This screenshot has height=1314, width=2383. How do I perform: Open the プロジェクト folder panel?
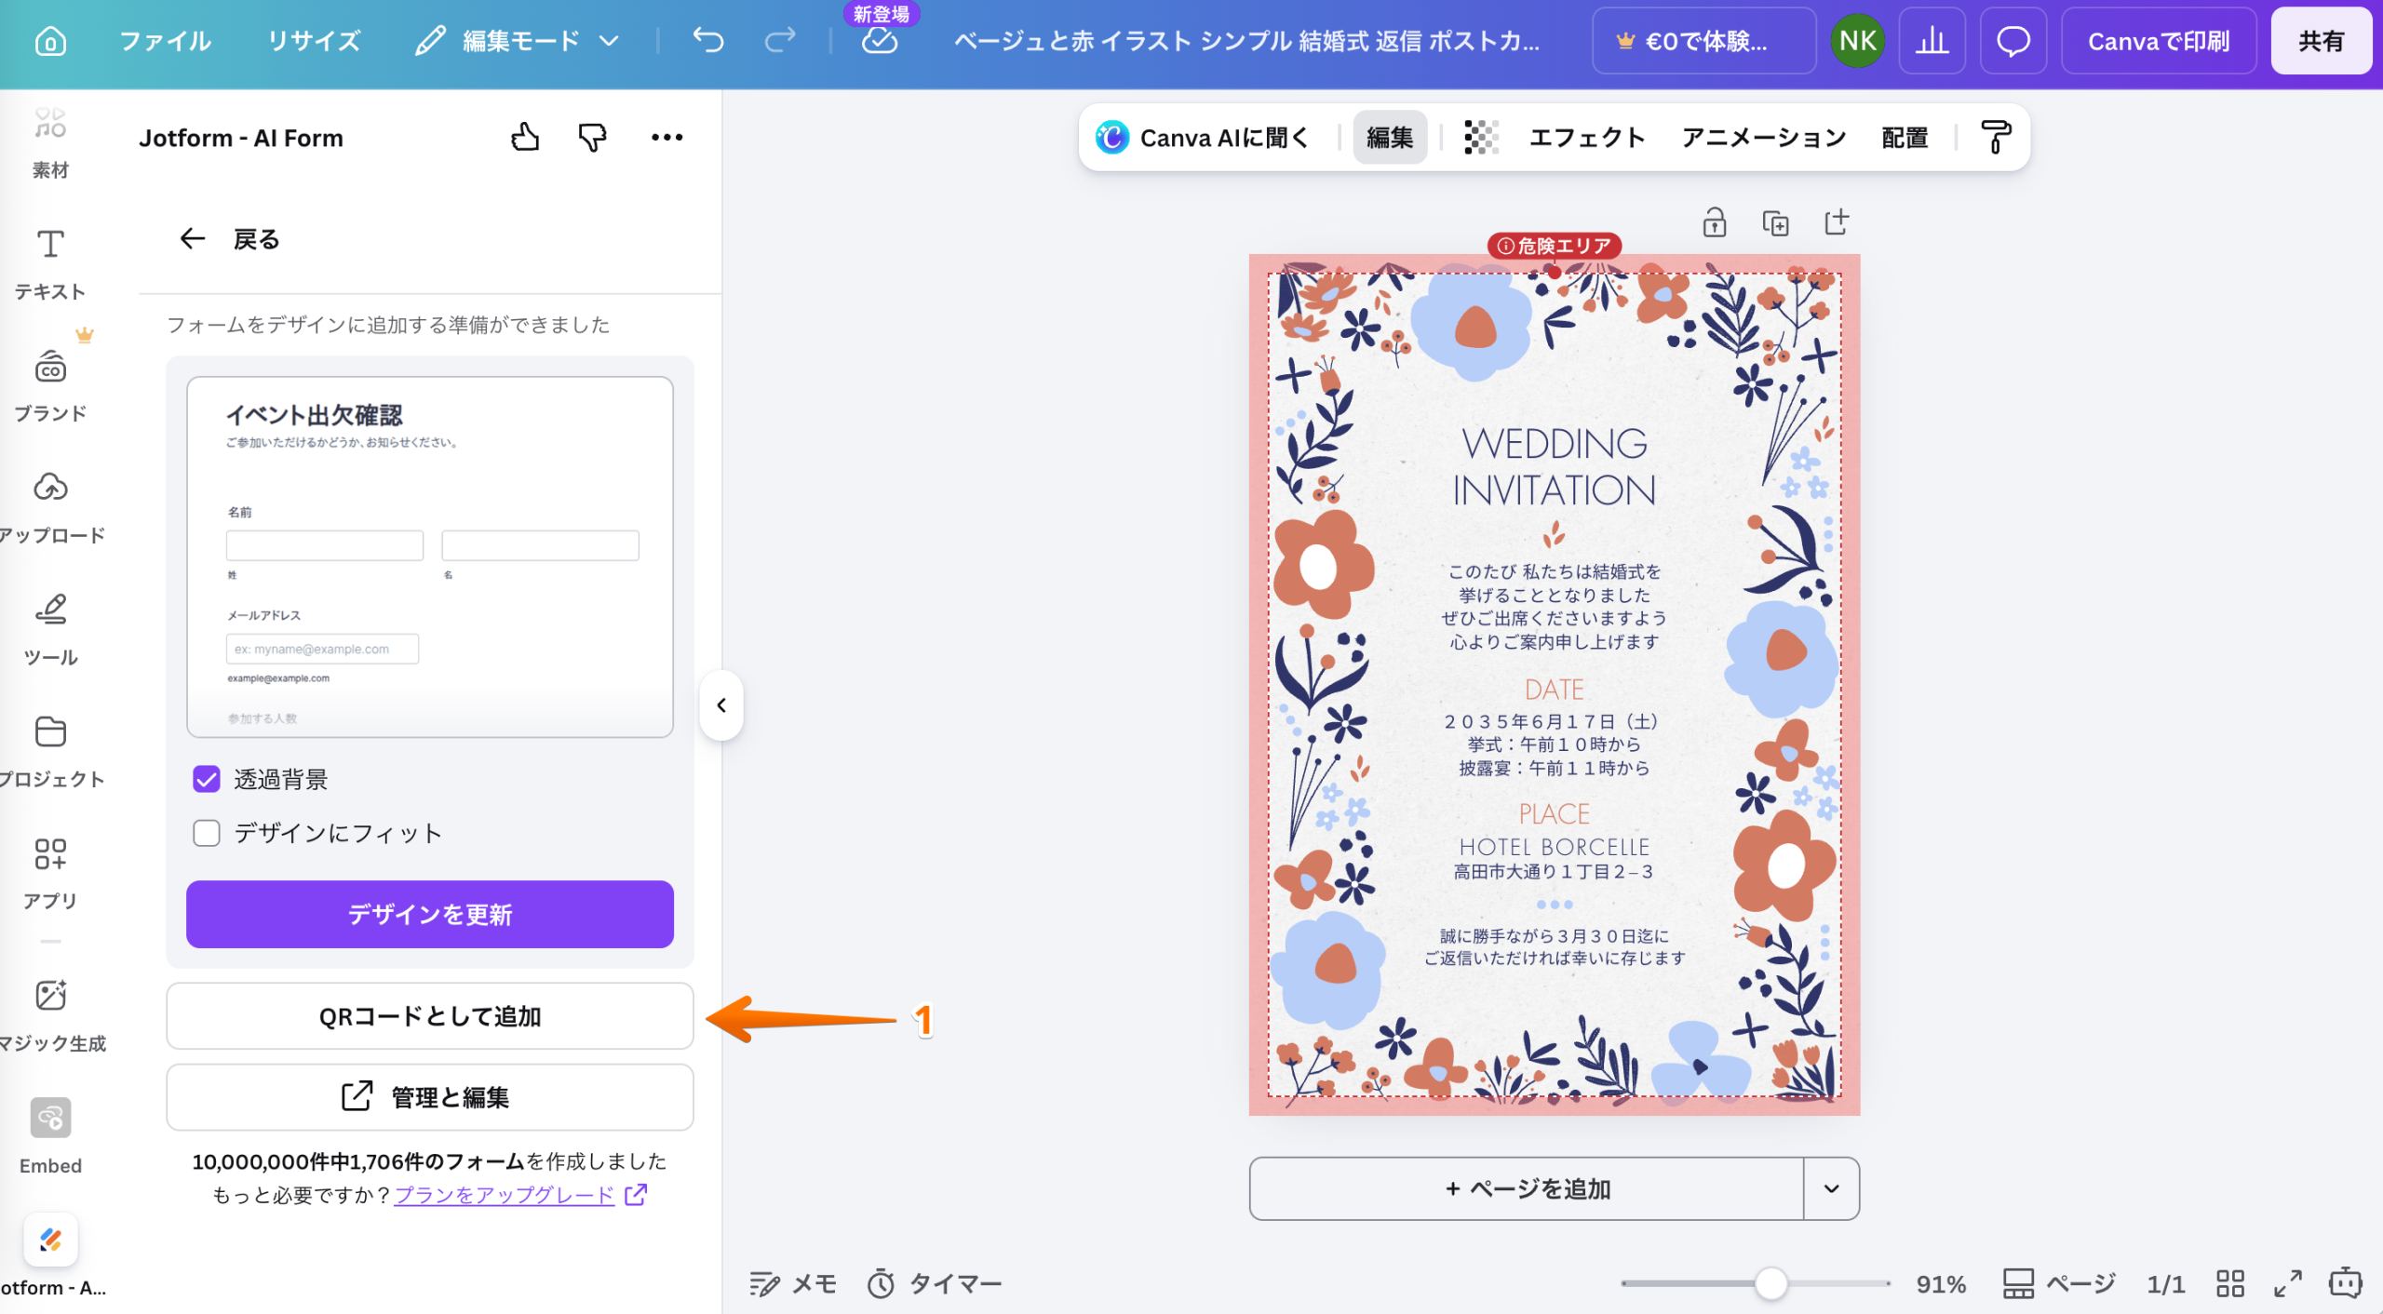click(50, 752)
